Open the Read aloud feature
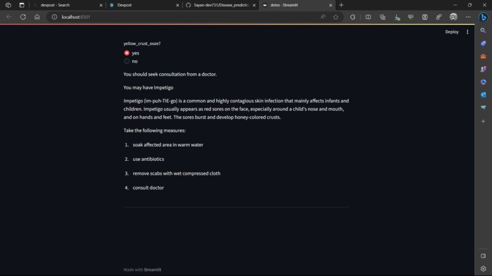492x276 pixels. 322,17
